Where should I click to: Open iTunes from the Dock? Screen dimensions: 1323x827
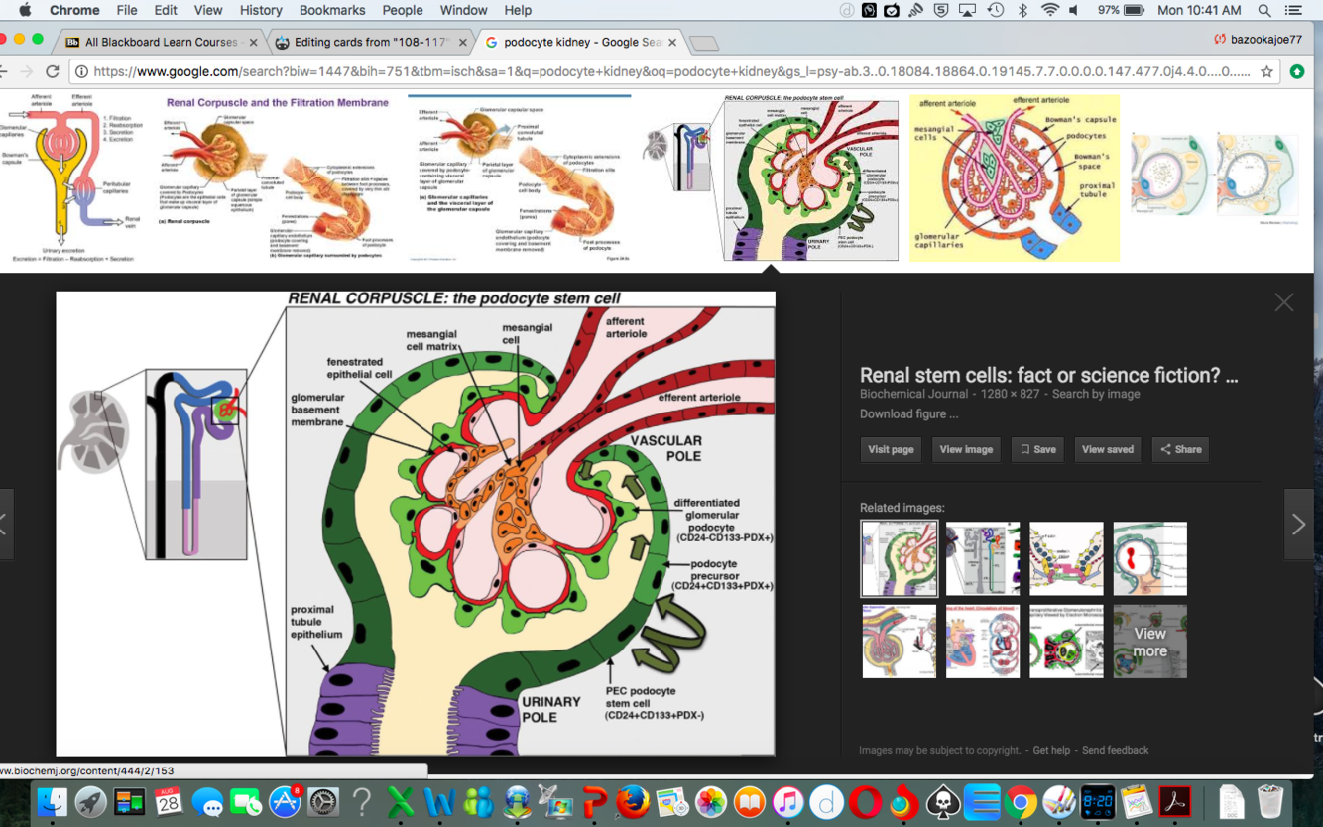point(787,801)
